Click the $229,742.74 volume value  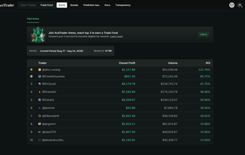click(169, 84)
